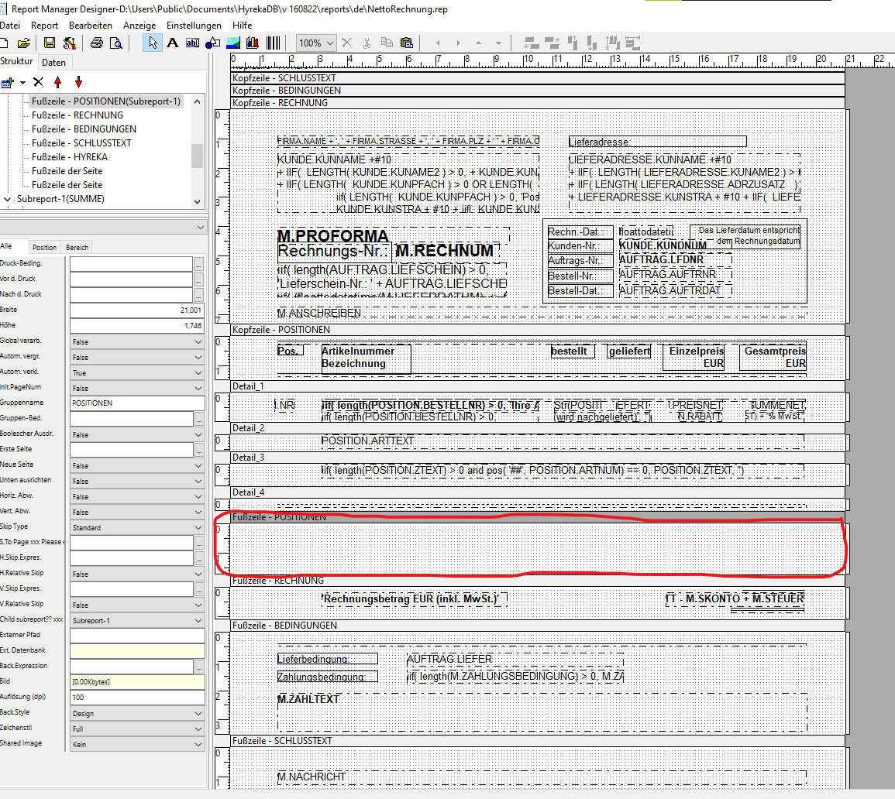Click the ellipsis button for Druck-Beding.
The image size is (895, 799).
198,264
